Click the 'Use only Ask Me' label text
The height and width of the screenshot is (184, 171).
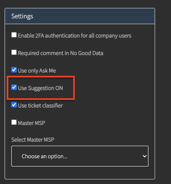37,71
